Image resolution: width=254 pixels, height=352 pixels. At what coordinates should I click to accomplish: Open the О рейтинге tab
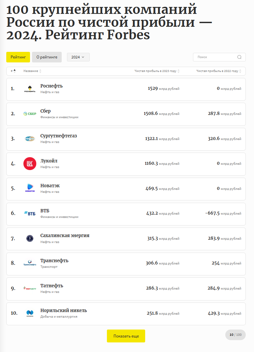pos(47,57)
